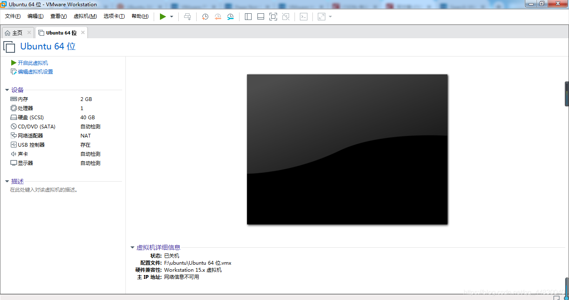Image resolution: width=569 pixels, height=300 pixels.
Task: Open the stretch mode dropdown arrow
Action: (x=330, y=17)
